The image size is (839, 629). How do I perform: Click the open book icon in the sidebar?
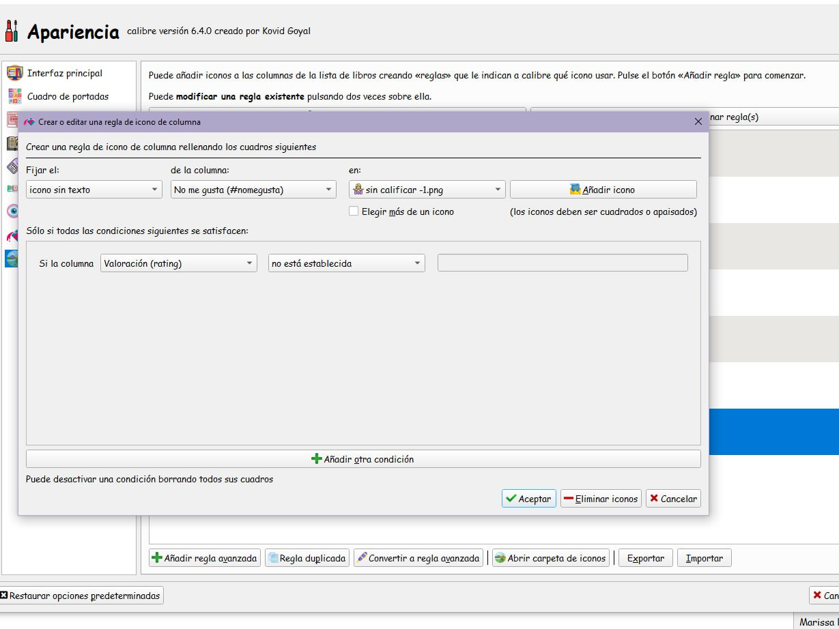[x=12, y=143]
